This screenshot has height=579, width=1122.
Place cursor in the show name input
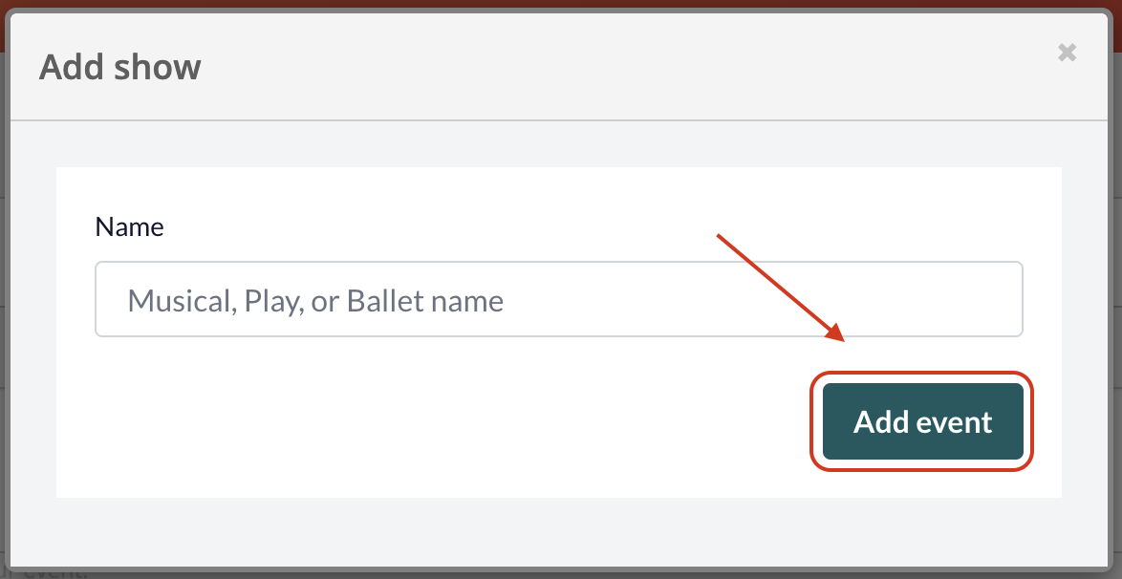(x=559, y=299)
